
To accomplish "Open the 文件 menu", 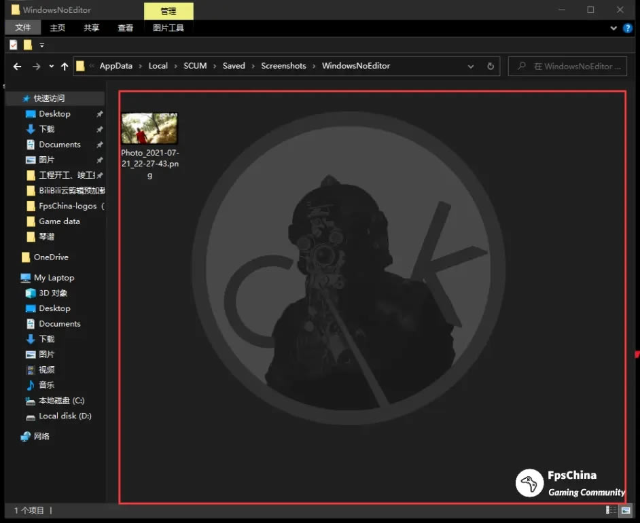I will [x=23, y=28].
